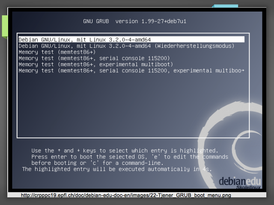Select memtest86+ experimental multiboot entry
Screen dimensions: 274x205
tap(95, 64)
